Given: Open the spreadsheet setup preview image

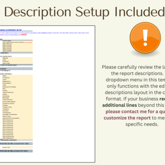Looking at the screenshot, I should click(x=47, y=94).
